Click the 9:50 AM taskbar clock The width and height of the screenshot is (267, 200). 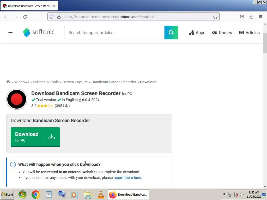tap(254, 192)
